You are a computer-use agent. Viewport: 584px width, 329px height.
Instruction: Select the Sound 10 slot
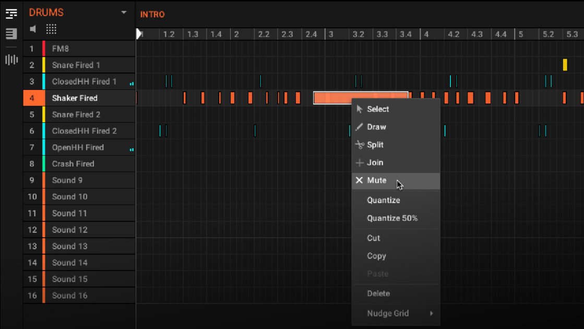coord(79,197)
